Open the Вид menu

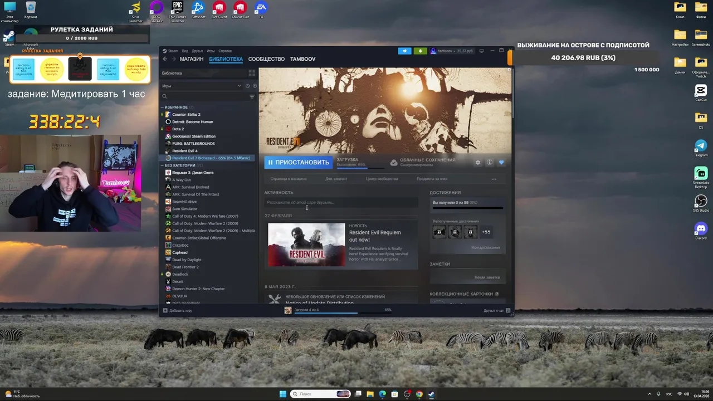185,51
